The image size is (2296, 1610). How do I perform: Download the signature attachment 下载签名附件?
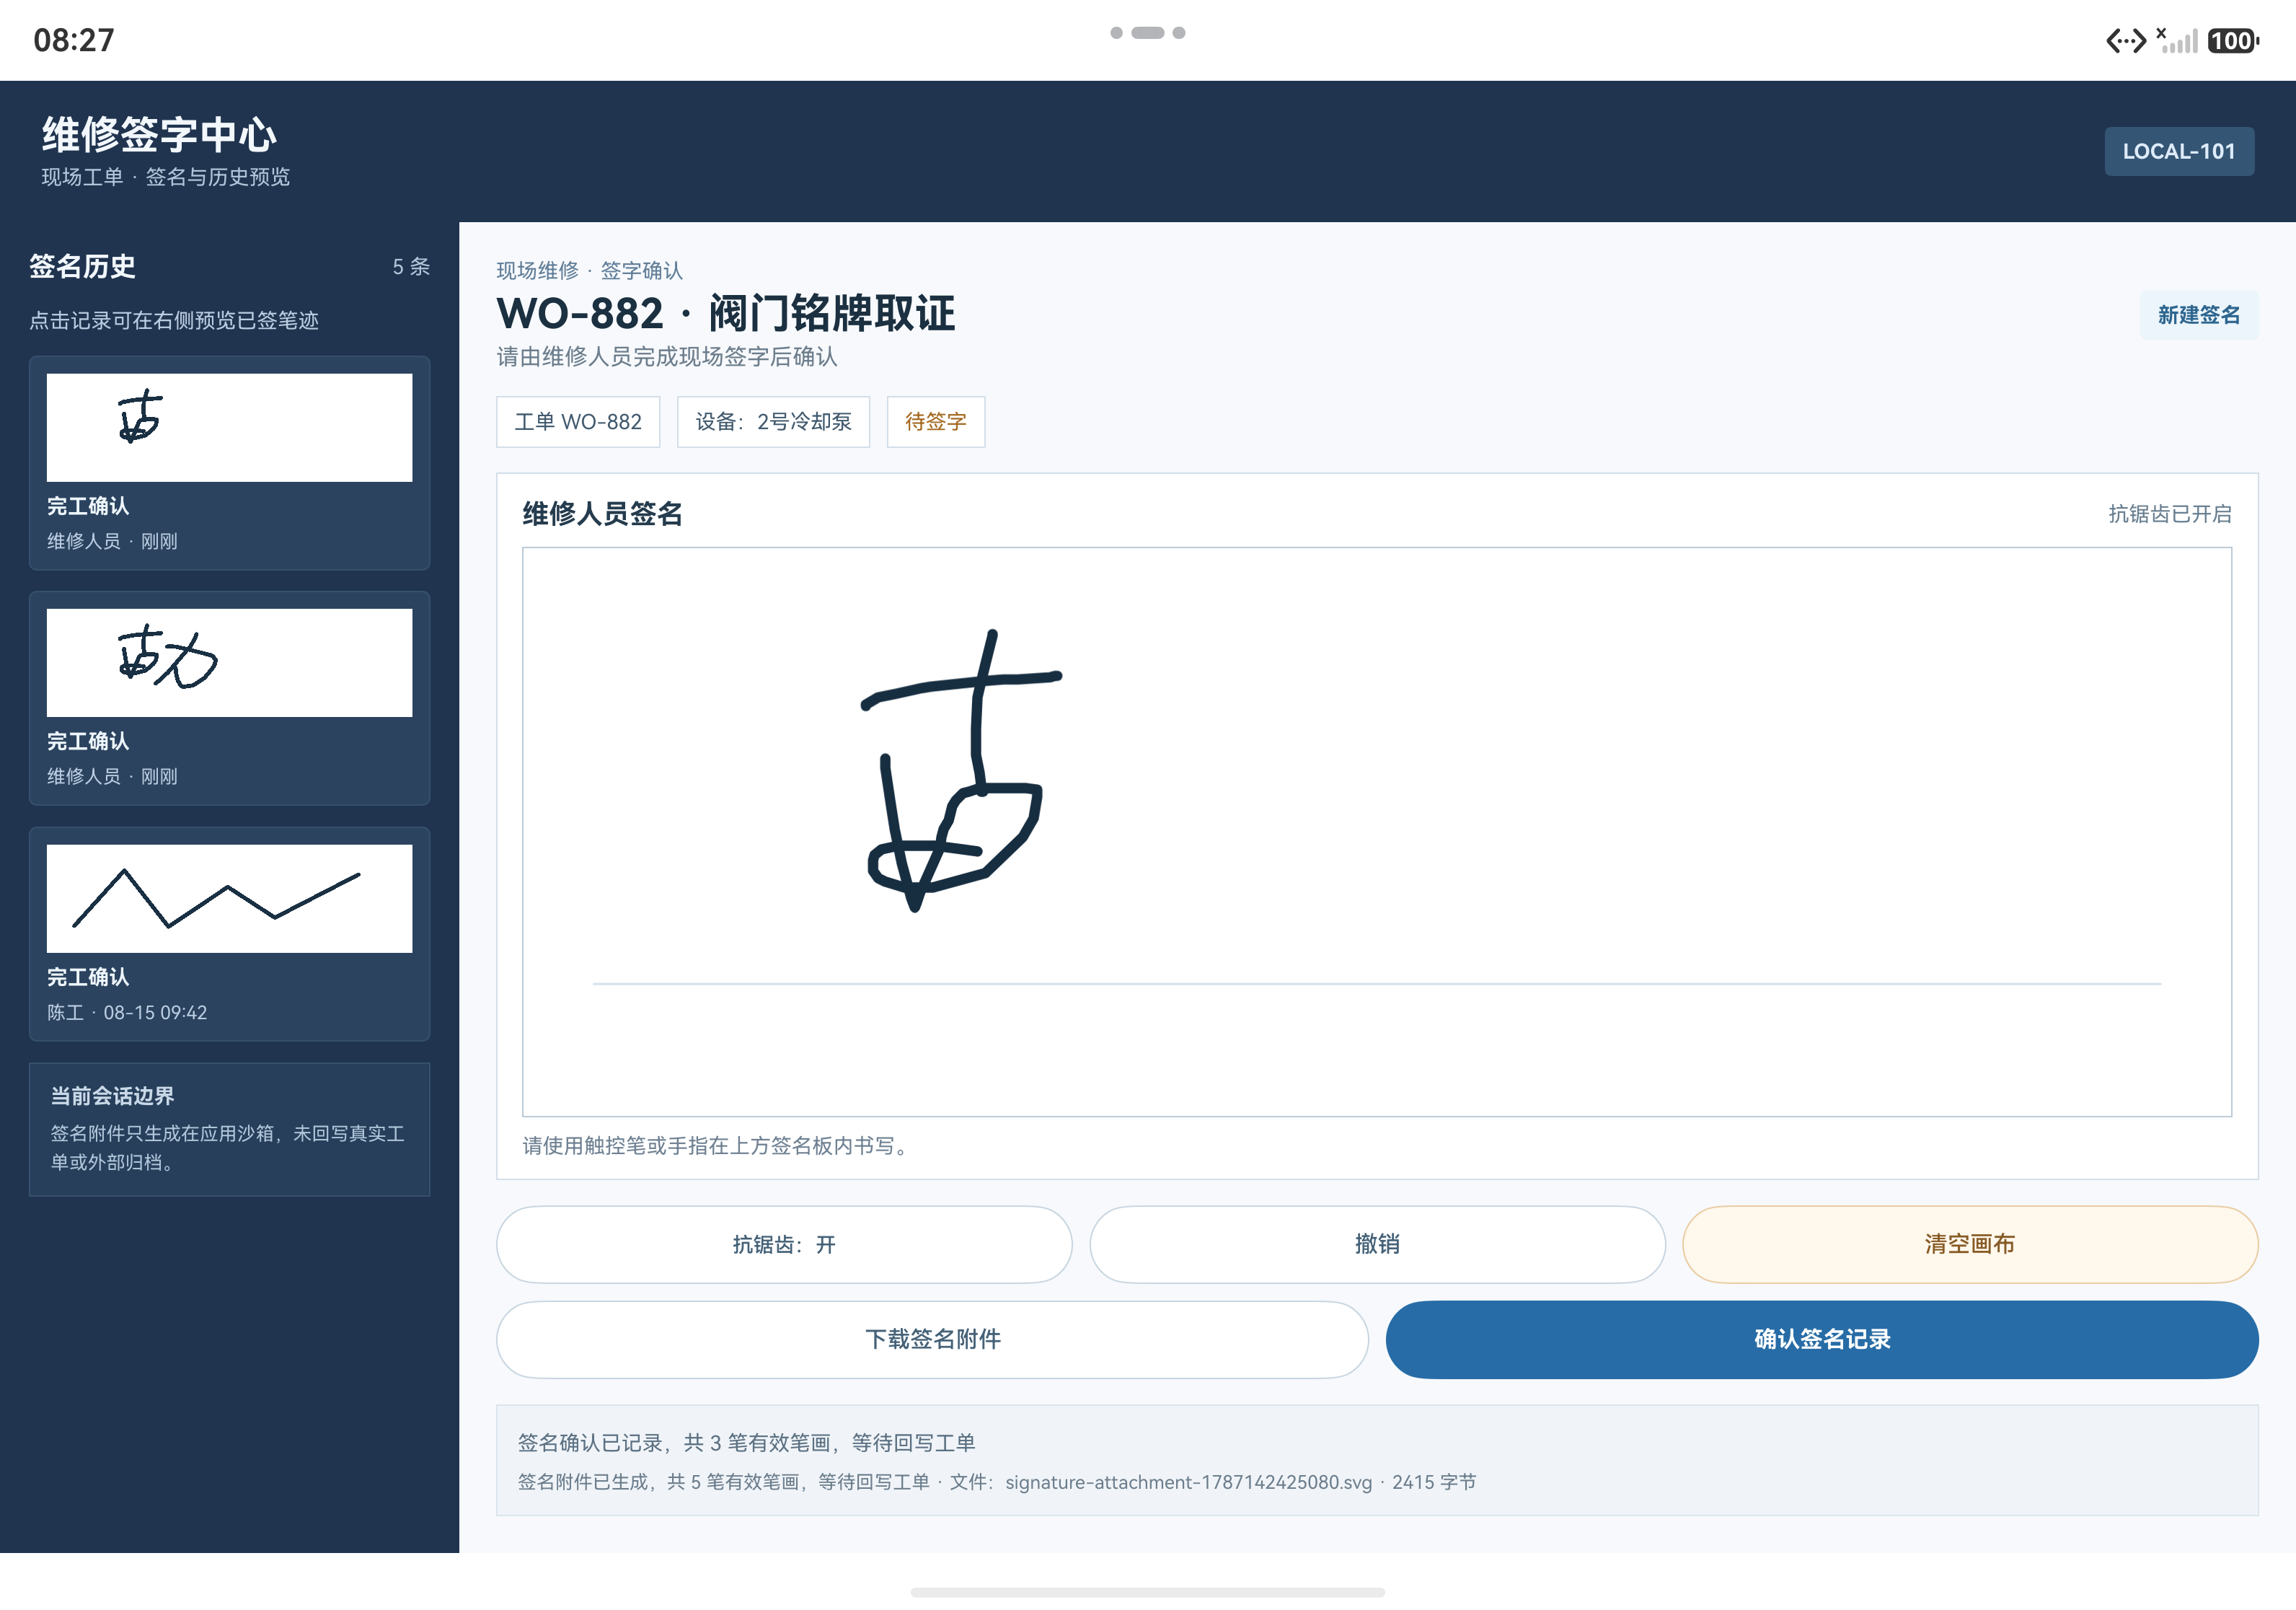click(932, 1339)
